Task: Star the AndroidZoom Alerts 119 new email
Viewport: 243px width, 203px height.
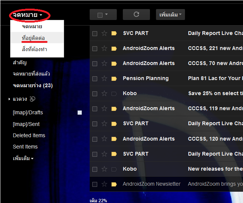Action: pyautogui.click(x=104, y=109)
